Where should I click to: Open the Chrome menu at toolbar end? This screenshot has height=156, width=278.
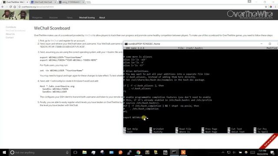pyautogui.click(x=276, y=7)
